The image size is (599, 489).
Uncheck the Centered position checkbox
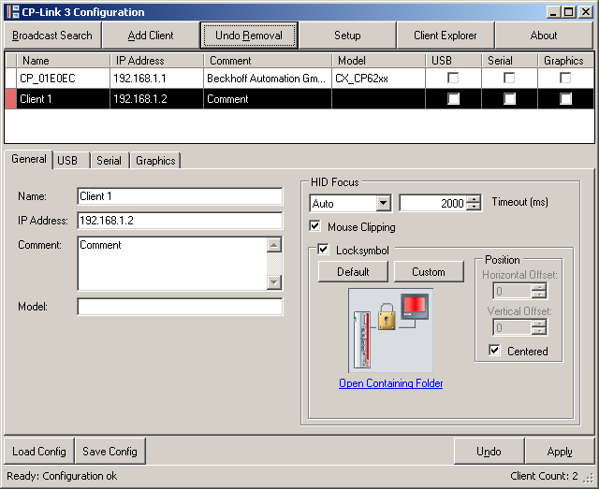494,351
